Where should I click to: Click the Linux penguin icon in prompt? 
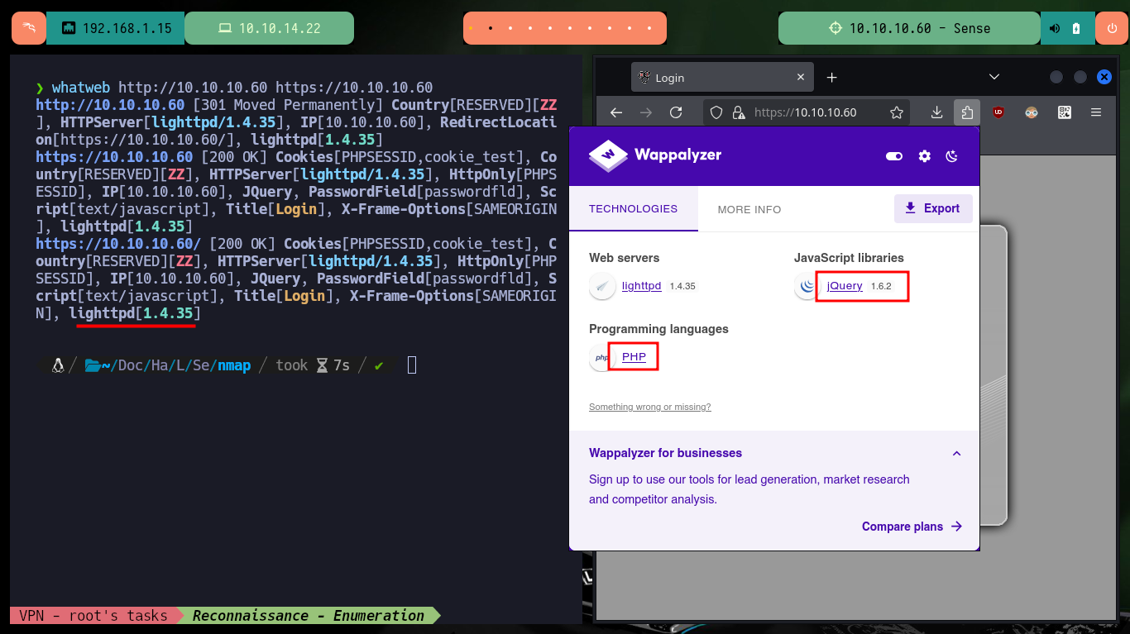point(58,365)
